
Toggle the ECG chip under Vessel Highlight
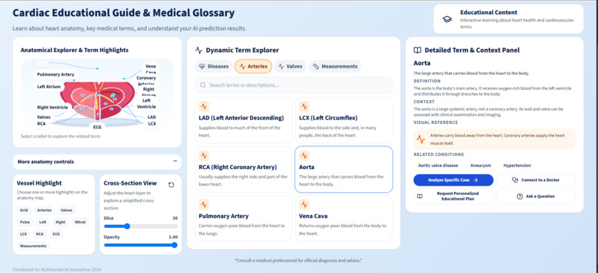[x=56, y=234]
